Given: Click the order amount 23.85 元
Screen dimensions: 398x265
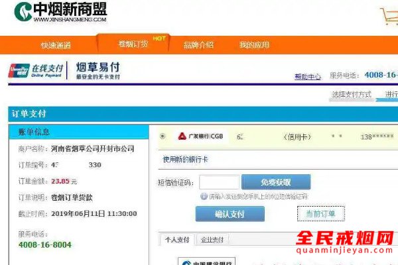Looking at the screenshot, I should pyautogui.click(x=64, y=182).
